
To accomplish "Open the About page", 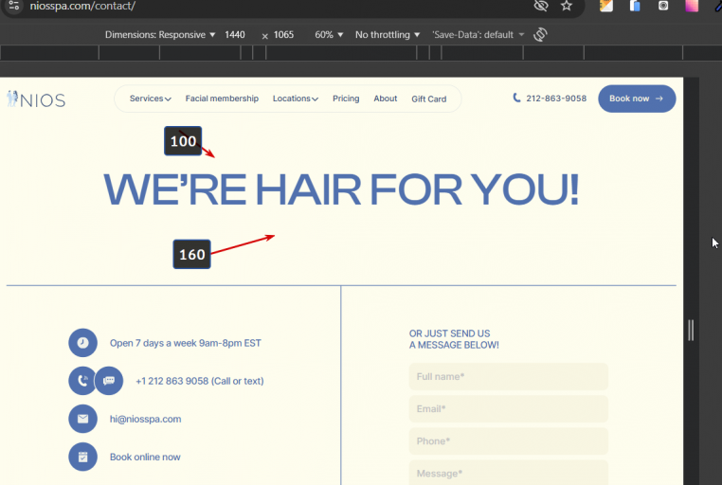I will 386,99.
